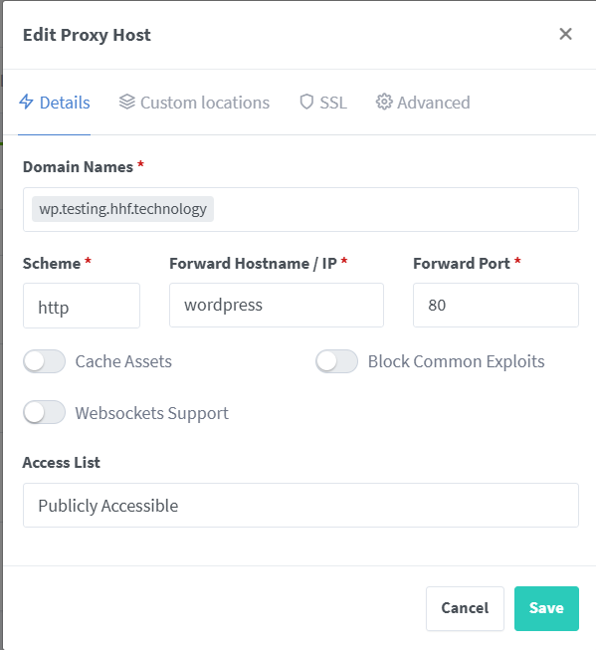Turn on Websockets Support switch
Viewport: 596px width, 650px height.
pyautogui.click(x=45, y=412)
